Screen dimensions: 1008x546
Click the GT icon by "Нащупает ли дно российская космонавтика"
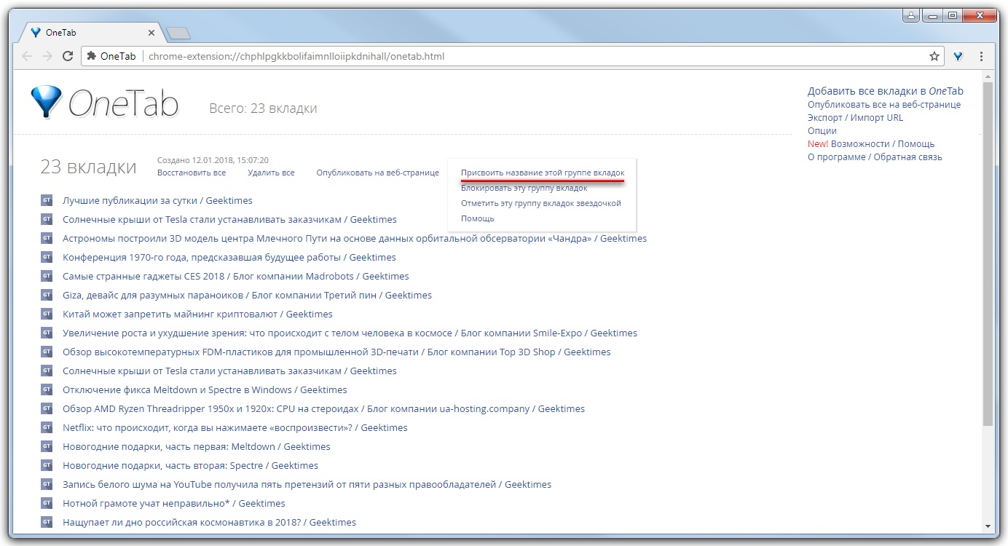tap(47, 522)
